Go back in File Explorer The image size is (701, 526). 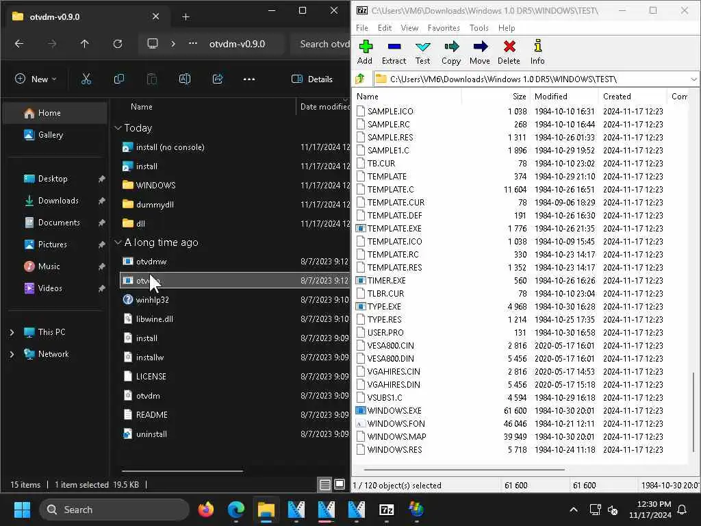pyautogui.click(x=18, y=44)
